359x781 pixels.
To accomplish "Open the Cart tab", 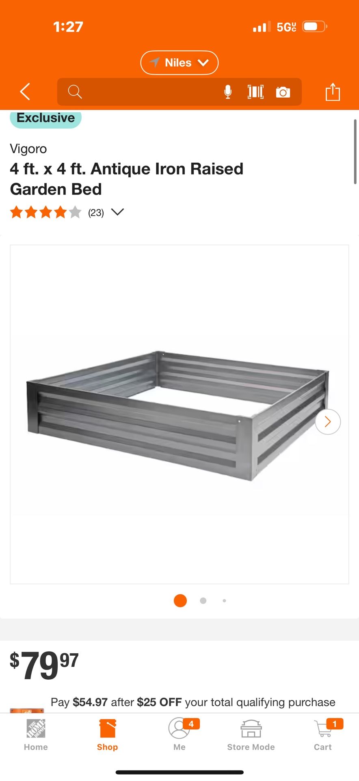I will point(323,735).
